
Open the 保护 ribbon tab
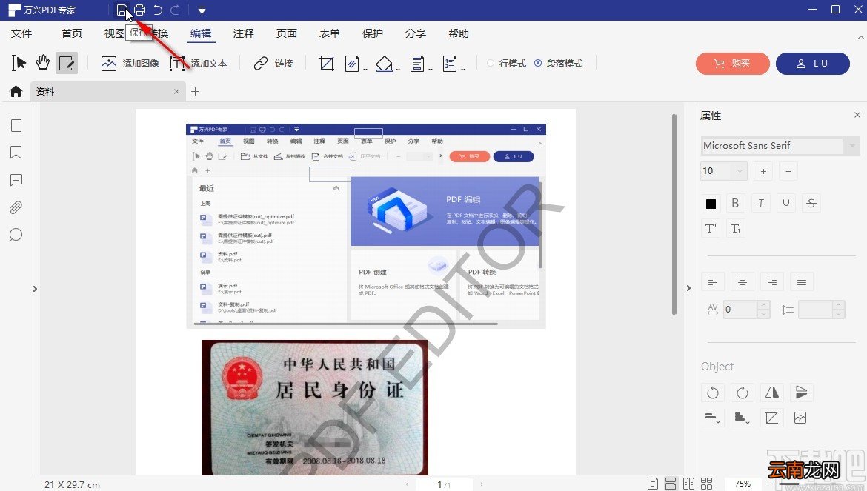(372, 33)
